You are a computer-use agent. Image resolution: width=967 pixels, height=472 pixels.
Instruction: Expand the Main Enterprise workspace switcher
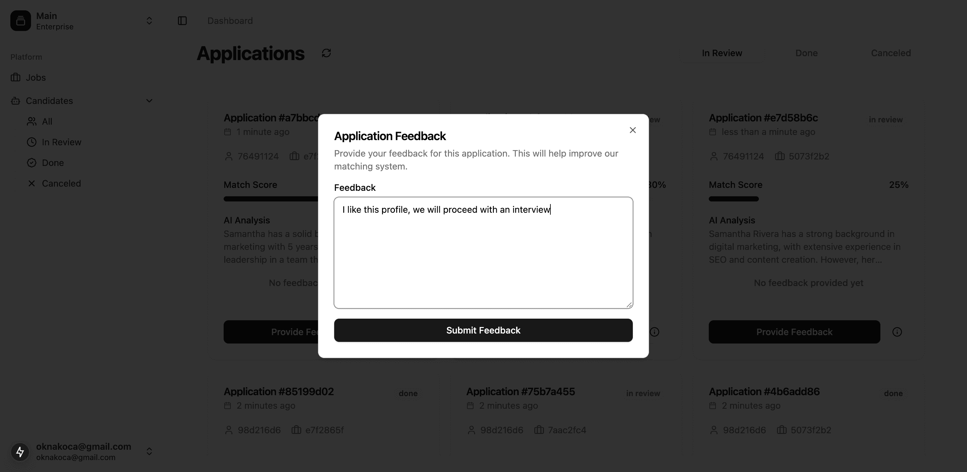point(149,21)
